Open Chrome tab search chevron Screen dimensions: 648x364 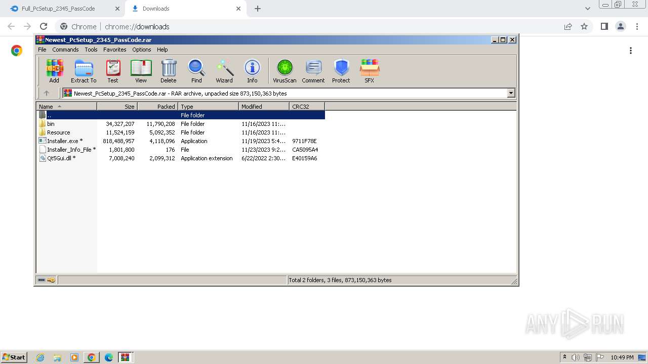[587, 9]
